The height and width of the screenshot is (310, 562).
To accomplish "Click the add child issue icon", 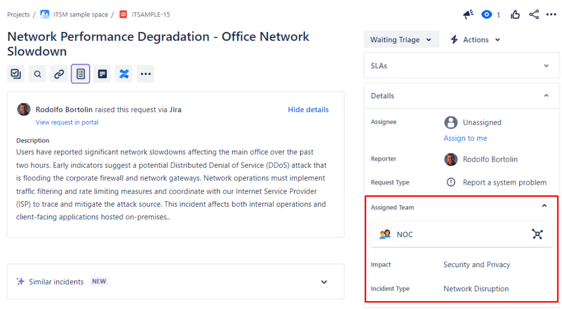I will tap(16, 74).
